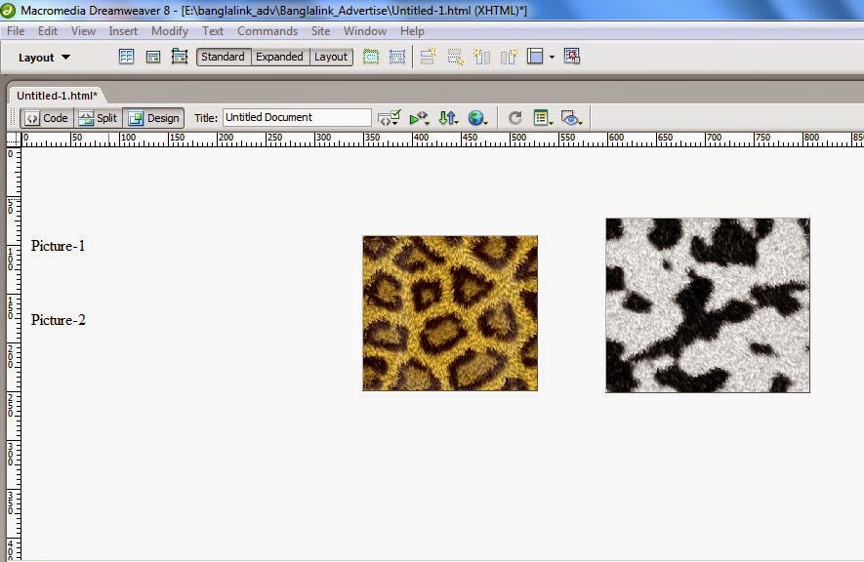Open the View Options menu icon
This screenshot has width=864, height=562.
click(x=544, y=118)
